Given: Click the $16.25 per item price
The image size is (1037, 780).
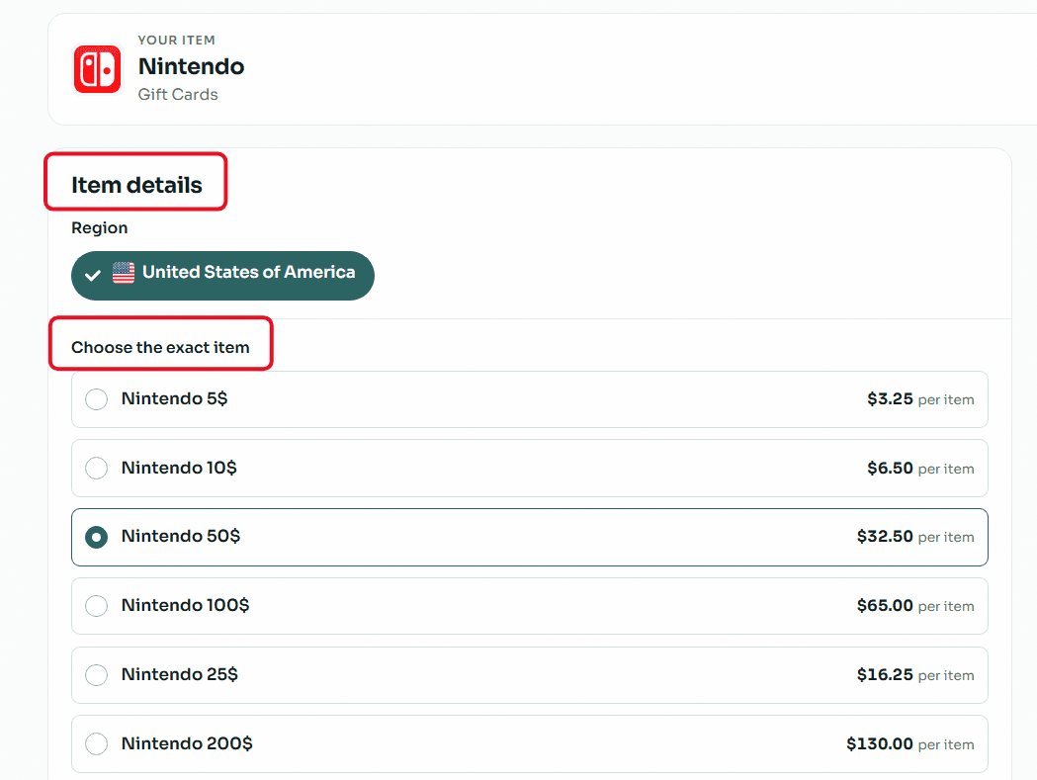Looking at the screenshot, I should [x=915, y=675].
